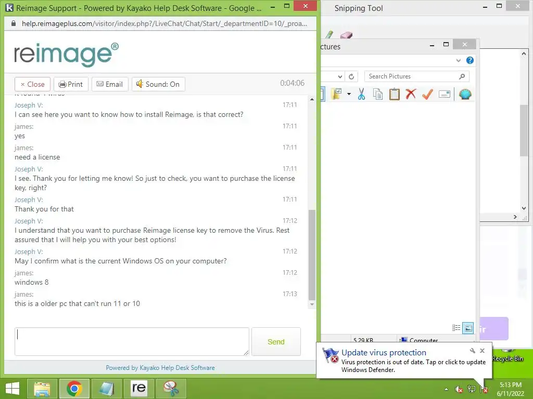Click the Action Center flag tray icon
533x399 pixels.
484,389
